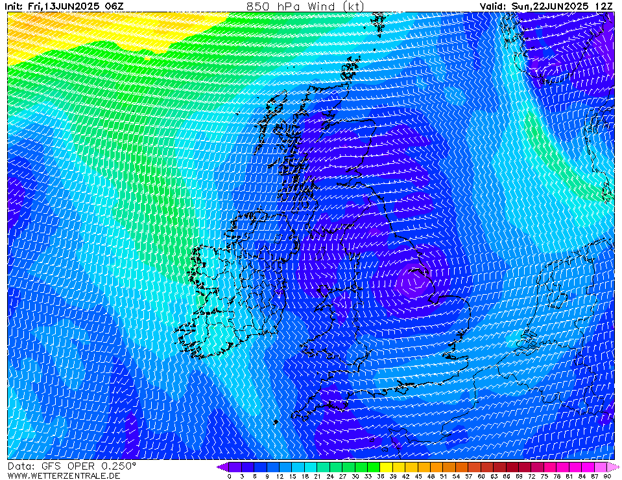This screenshot has height=480, width=622.
Task: Select the bright green 33–36 kt legend swatch
Action: 374,467
